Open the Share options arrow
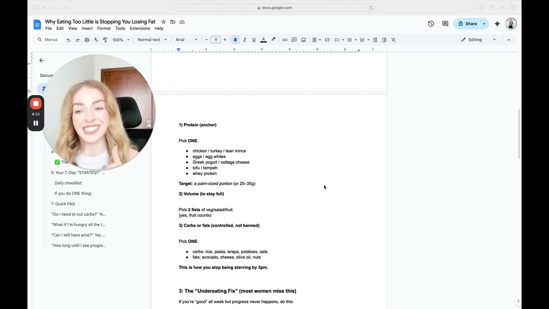Image resolution: width=549 pixels, height=309 pixels. pyautogui.click(x=484, y=24)
